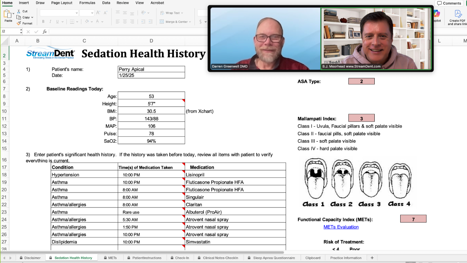Select the BP cell showing 143/88
Viewport: 467px width, 263px height.
click(x=151, y=119)
